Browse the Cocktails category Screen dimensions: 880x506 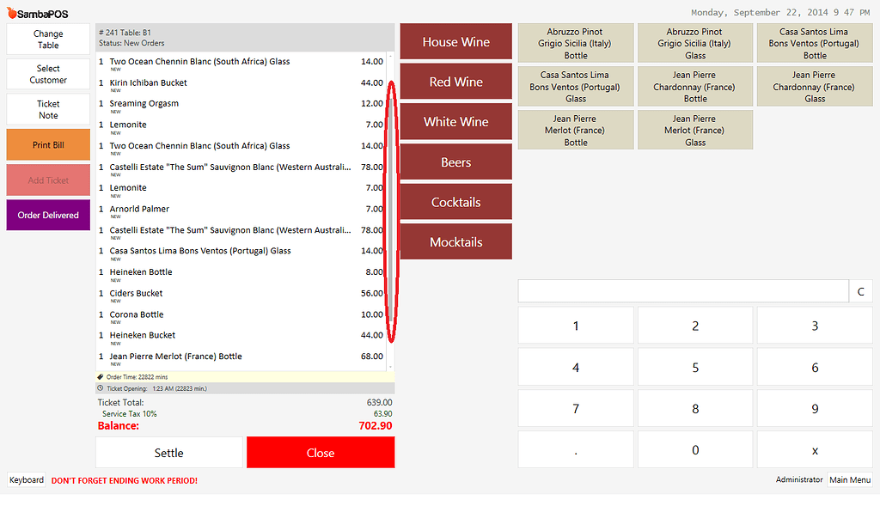[x=455, y=202]
